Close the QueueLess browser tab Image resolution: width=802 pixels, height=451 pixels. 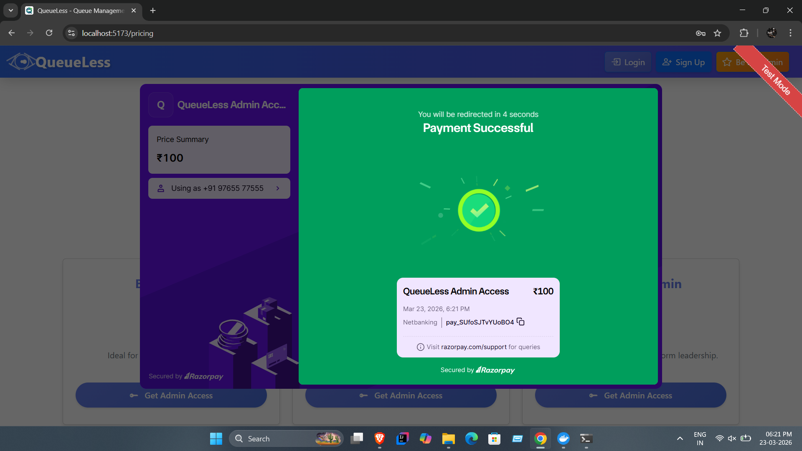(x=134, y=10)
